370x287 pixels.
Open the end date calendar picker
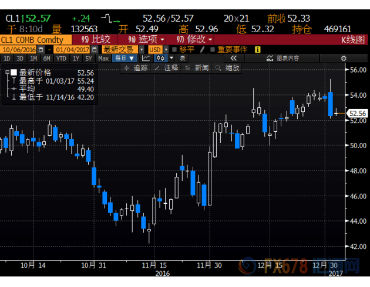tap(94, 49)
